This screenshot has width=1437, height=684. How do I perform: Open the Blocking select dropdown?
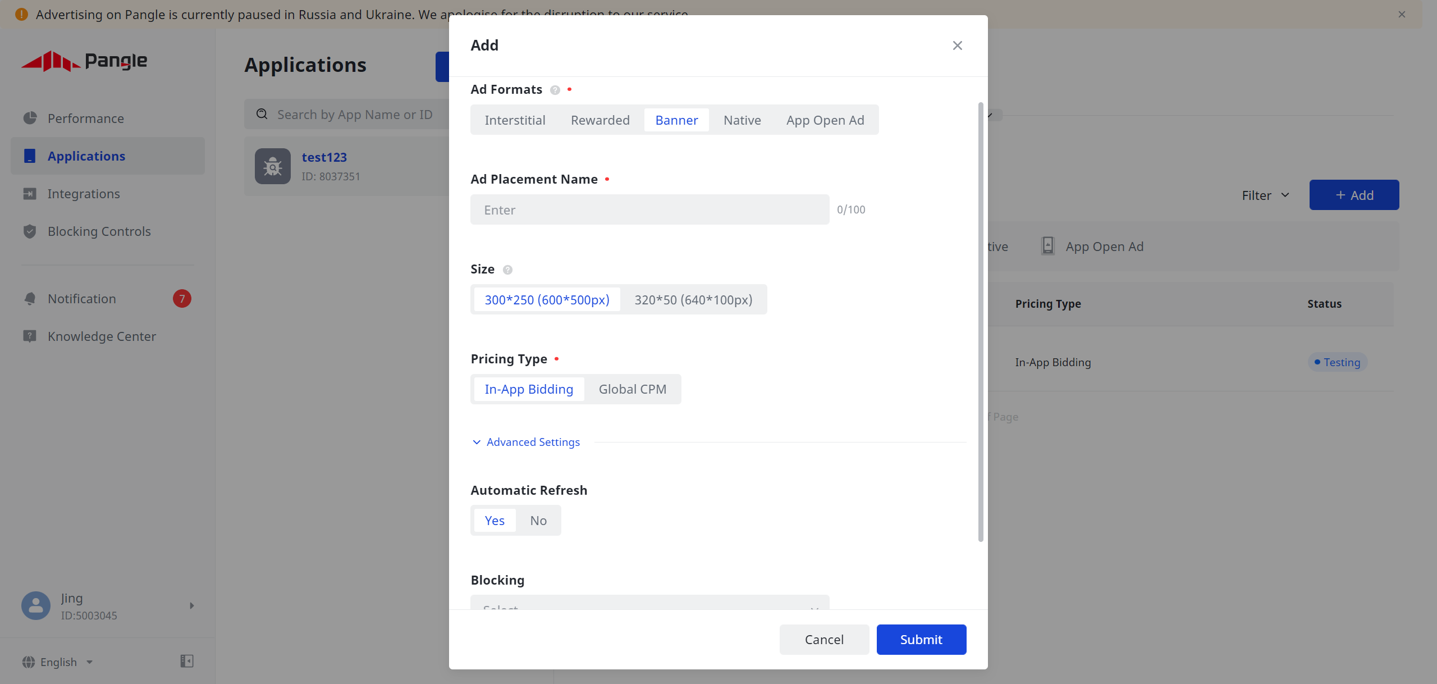pos(649,603)
